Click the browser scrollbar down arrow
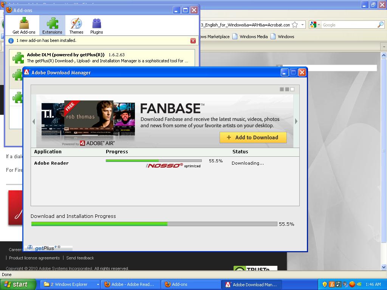Image resolution: width=387 pixels, height=290 pixels. pos(384,267)
